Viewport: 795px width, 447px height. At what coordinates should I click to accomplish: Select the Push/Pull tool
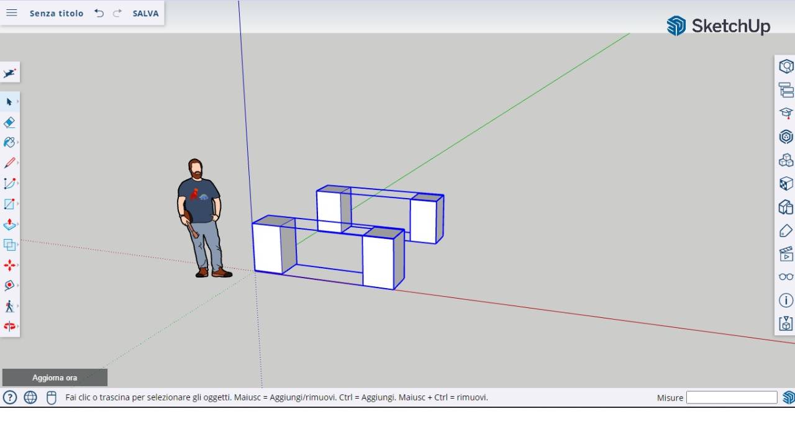pos(9,223)
